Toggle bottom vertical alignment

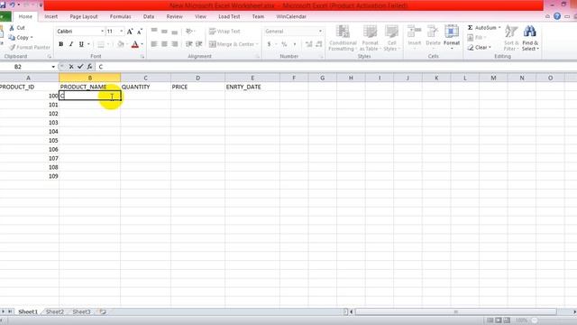(175, 32)
